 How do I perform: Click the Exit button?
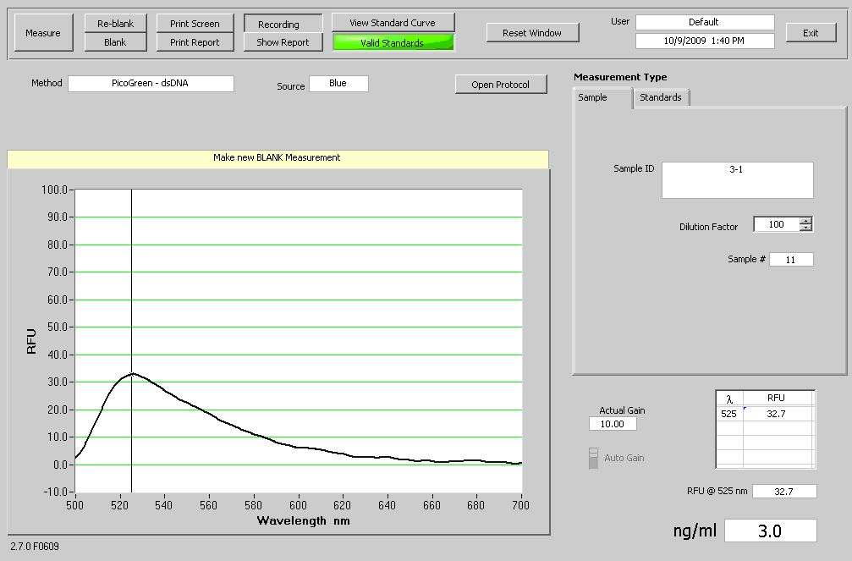coord(811,33)
